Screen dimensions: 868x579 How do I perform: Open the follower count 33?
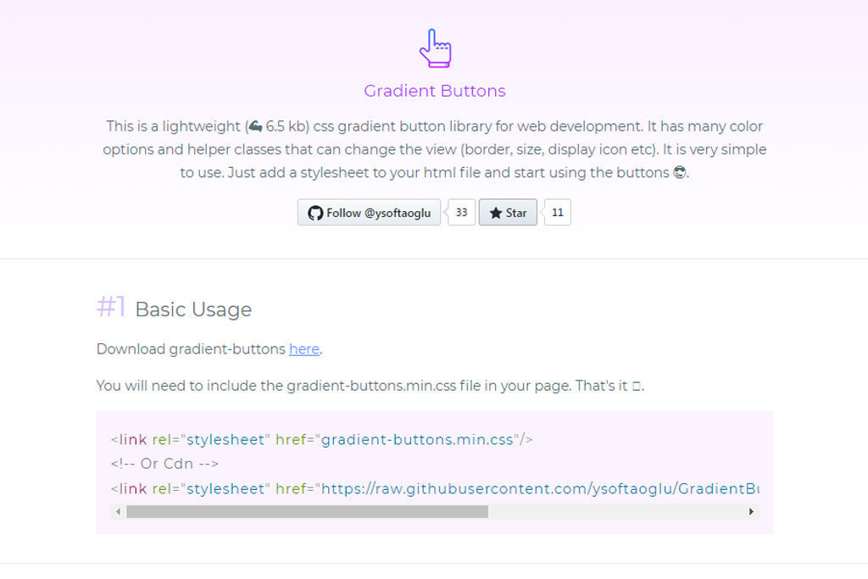pyautogui.click(x=461, y=213)
